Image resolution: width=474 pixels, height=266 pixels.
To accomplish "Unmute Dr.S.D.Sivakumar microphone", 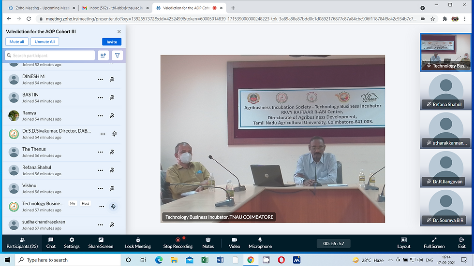I will tap(114, 134).
